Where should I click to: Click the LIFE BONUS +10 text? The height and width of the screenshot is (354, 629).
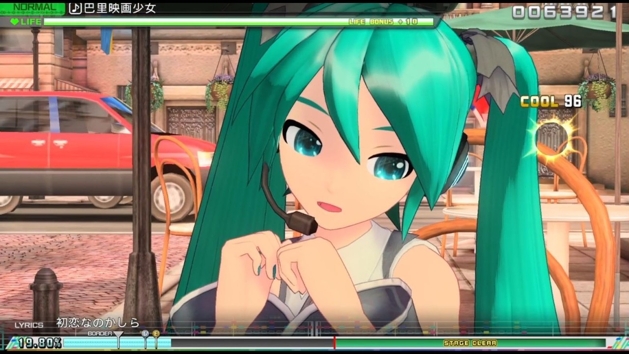(x=383, y=22)
